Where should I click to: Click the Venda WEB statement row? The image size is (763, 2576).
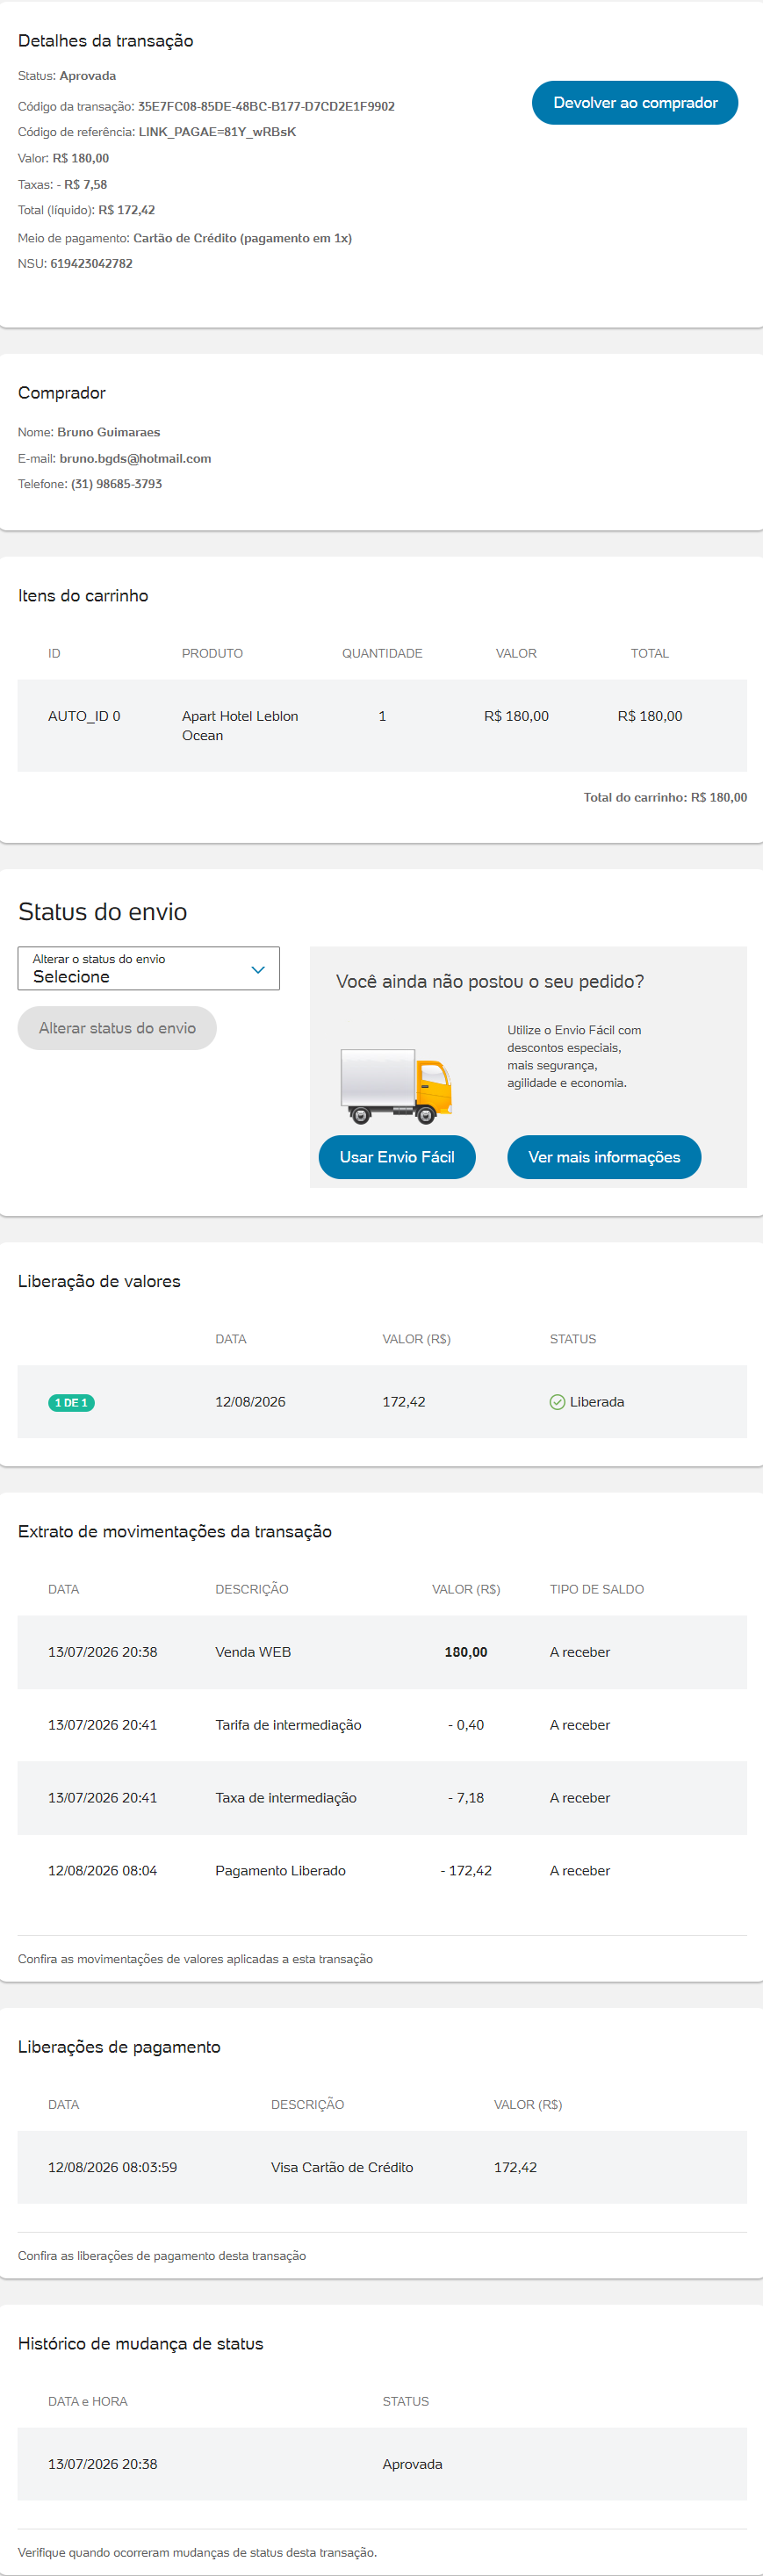coord(382,1652)
